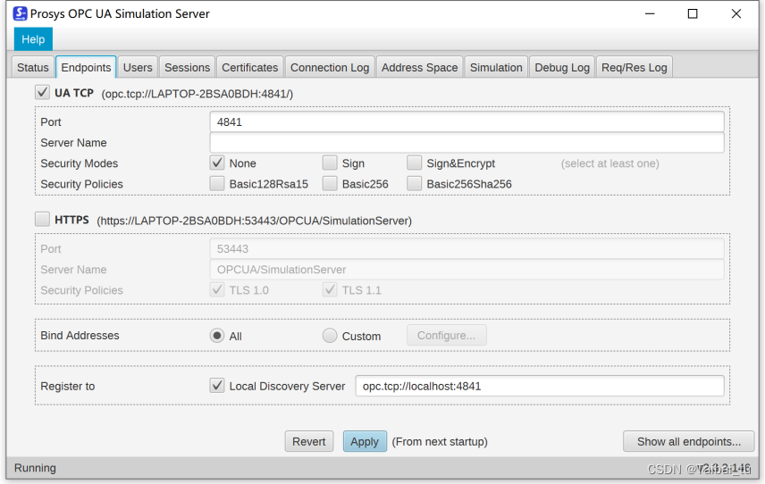
Task: Toggle Local Discovery Server checkbox
Action: click(x=217, y=386)
